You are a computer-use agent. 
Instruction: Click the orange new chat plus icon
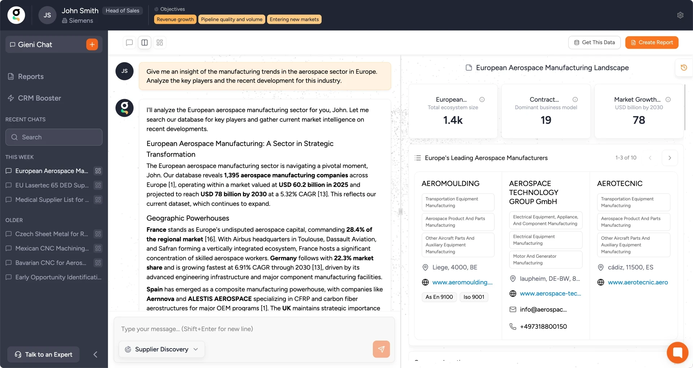click(x=92, y=44)
